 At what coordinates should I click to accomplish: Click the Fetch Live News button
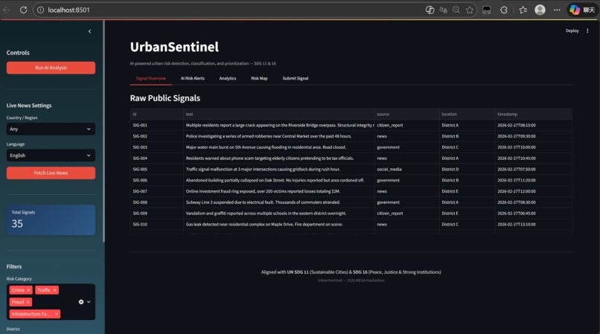(x=51, y=173)
